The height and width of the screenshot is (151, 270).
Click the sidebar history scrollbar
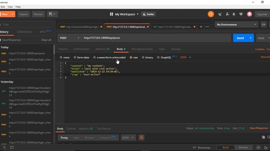pos(54,49)
